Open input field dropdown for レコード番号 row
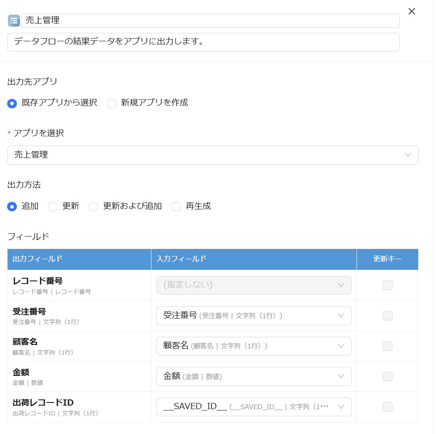 coord(254,285)
